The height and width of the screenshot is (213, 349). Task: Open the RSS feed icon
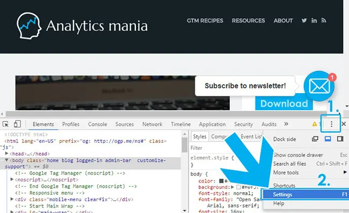coord(324,21)
